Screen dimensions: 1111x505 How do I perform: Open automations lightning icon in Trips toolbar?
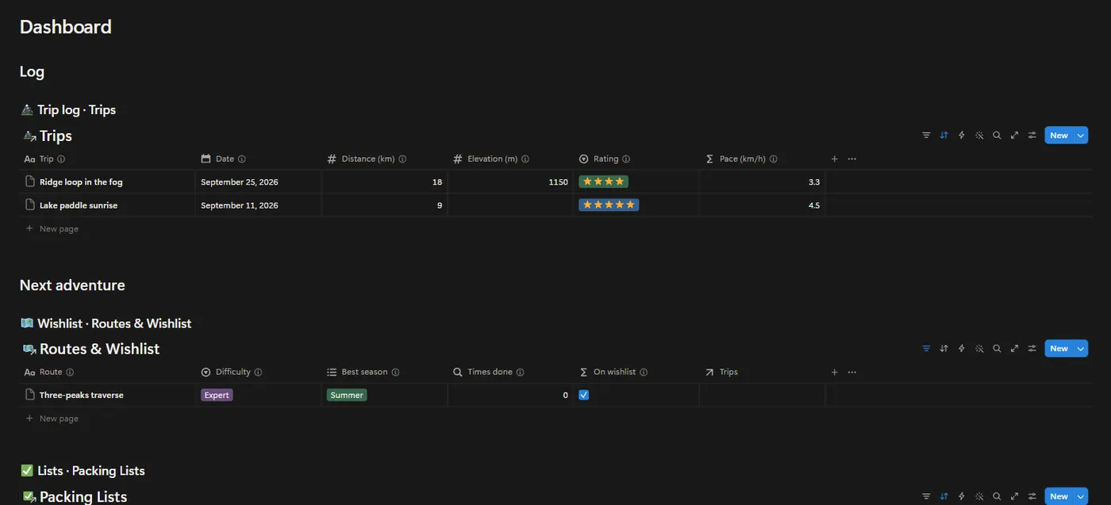click(962, 136)
